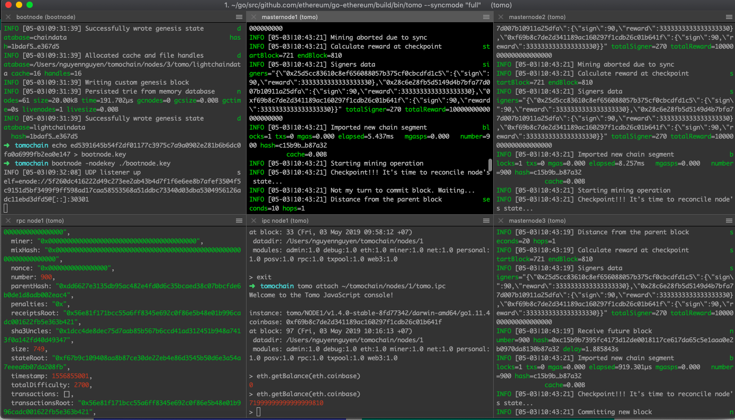Screen dimensions: 735x420
Task: Select the rpc node1 (tomo) pane title
Action: click(x=40, y=221)
